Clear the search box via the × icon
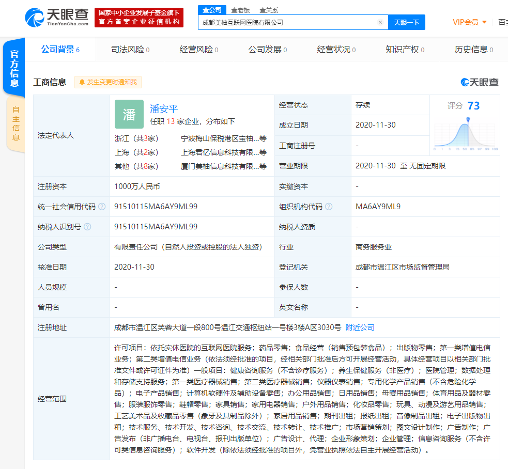This screenshot has height=469, width=508. pos(380,22)
